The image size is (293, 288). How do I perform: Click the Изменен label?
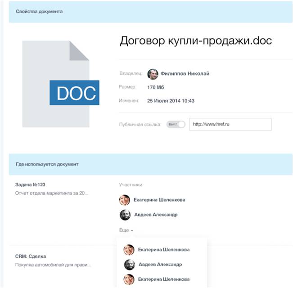[129, 101]
